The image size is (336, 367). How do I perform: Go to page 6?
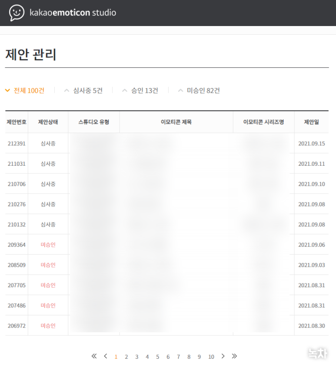click(x=168, y=357)
